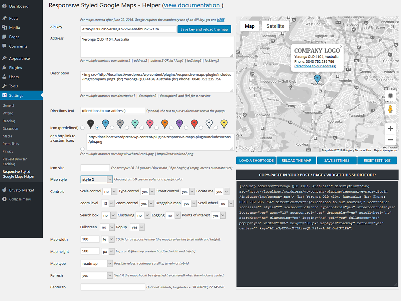Click SAVE SETTINGS button
The image size is (401, 301).
pos(337,160)
